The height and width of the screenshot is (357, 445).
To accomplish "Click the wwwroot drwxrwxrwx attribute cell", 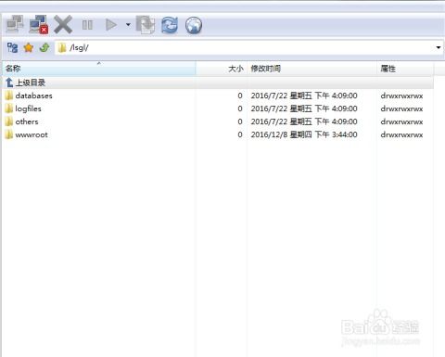I will point(401,134).
